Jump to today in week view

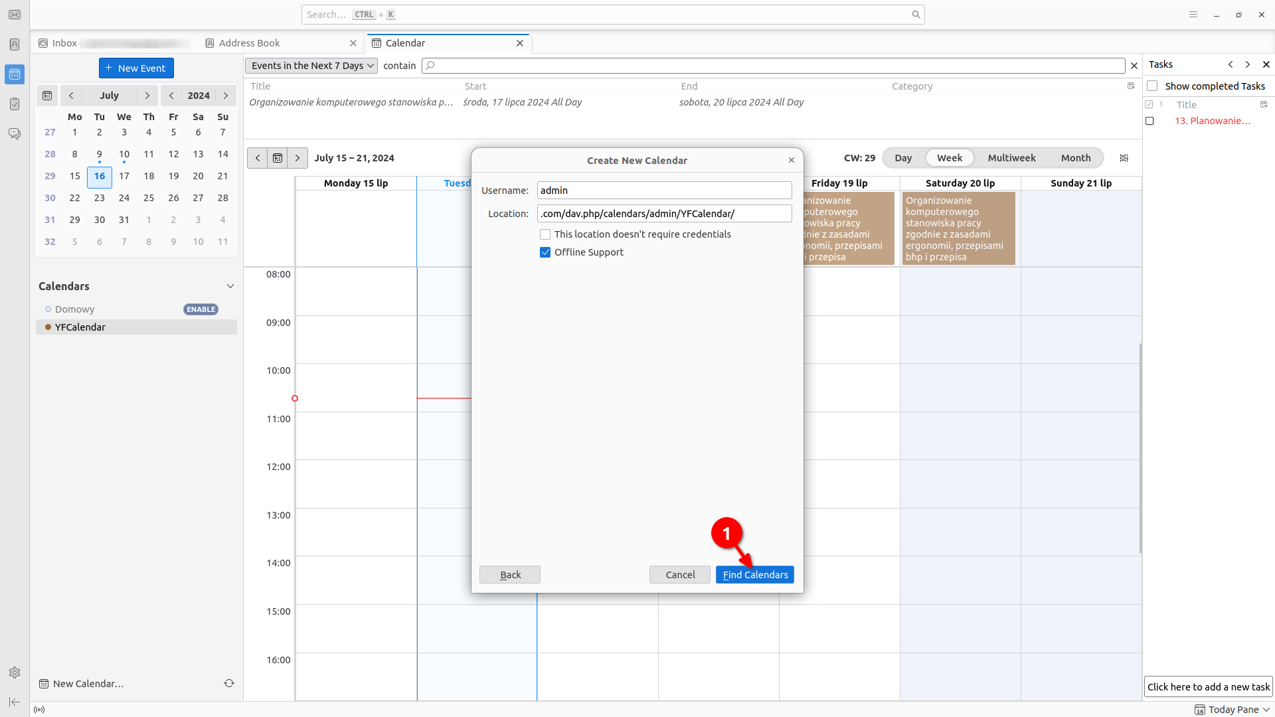click(x=278, y=158)
